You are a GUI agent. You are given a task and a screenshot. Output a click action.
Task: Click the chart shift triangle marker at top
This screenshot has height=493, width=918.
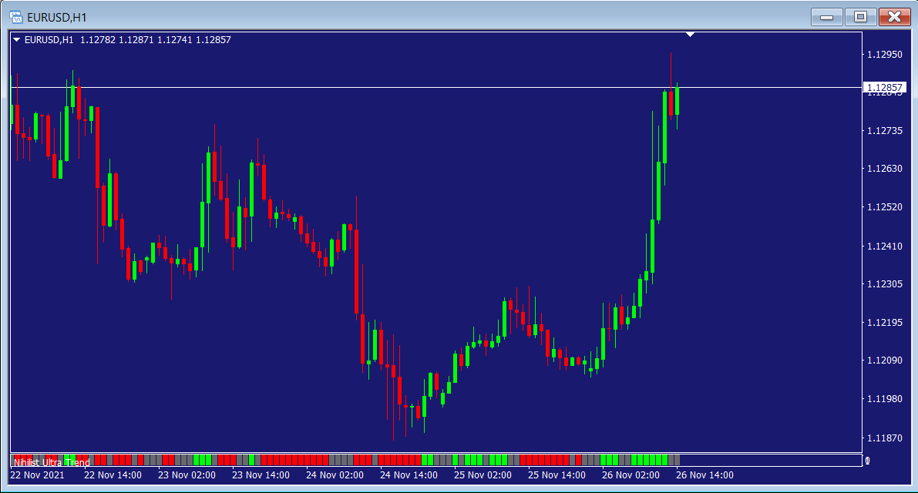[x=691, y=35]
